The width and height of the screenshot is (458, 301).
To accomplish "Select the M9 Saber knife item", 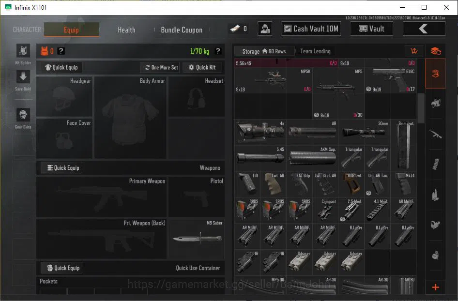I will (197, 239).
